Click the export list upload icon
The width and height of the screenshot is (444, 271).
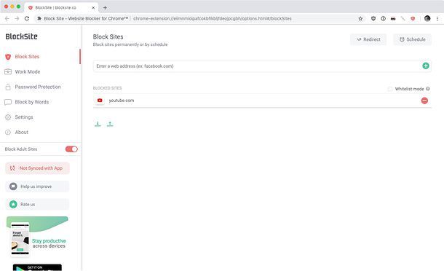[110, 124]
